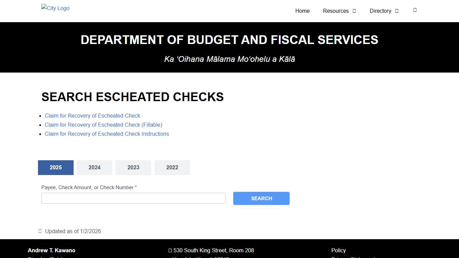Open the fillable claim form link
Viewport: 459px width, 258px height.
pyautogui.click(x=103, y=125)
